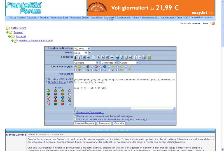This screenshot has width=224, height=151.
Task: Insert the blue sad face from Faccine
Action: pos(62,97)
